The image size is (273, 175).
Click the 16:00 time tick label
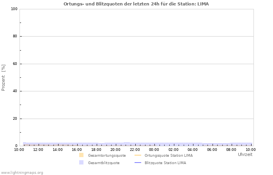pyautogui.click(x=77, y=149)
